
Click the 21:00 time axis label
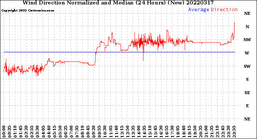[206, 132]
